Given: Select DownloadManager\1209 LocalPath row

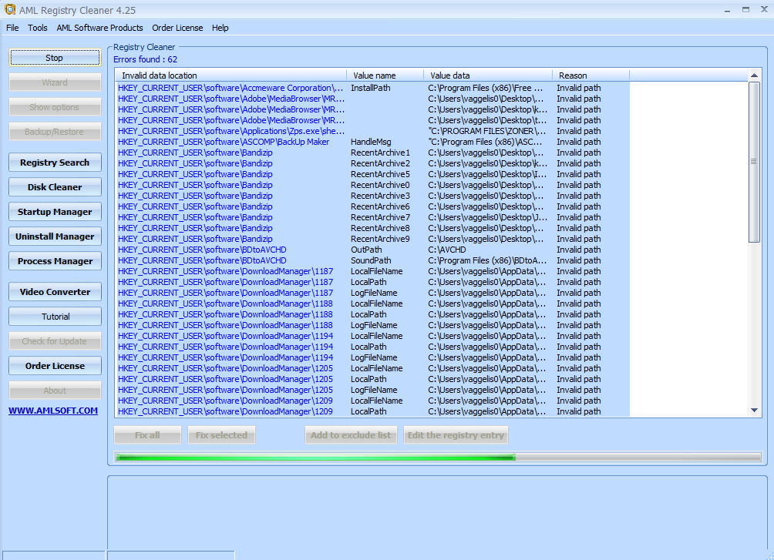Looking at the screenshot, I should coord(372,411).
